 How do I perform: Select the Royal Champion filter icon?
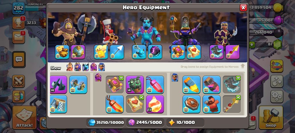pyautogui.click(x=102, y=67)
